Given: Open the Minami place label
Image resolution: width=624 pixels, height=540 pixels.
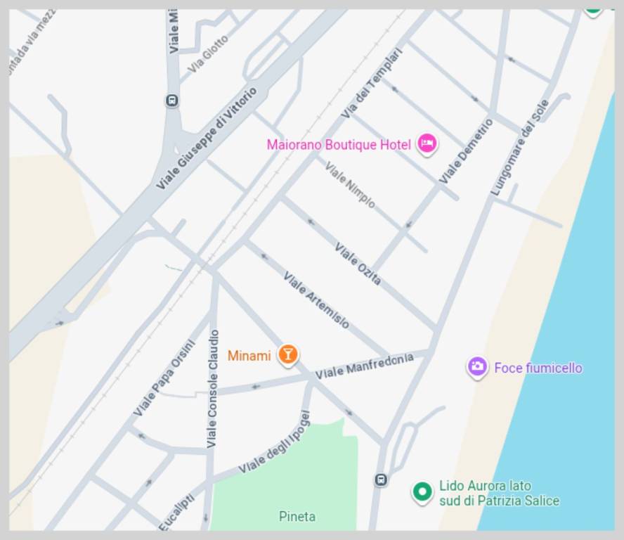Looking at the screenshot, I should [249, 356].
